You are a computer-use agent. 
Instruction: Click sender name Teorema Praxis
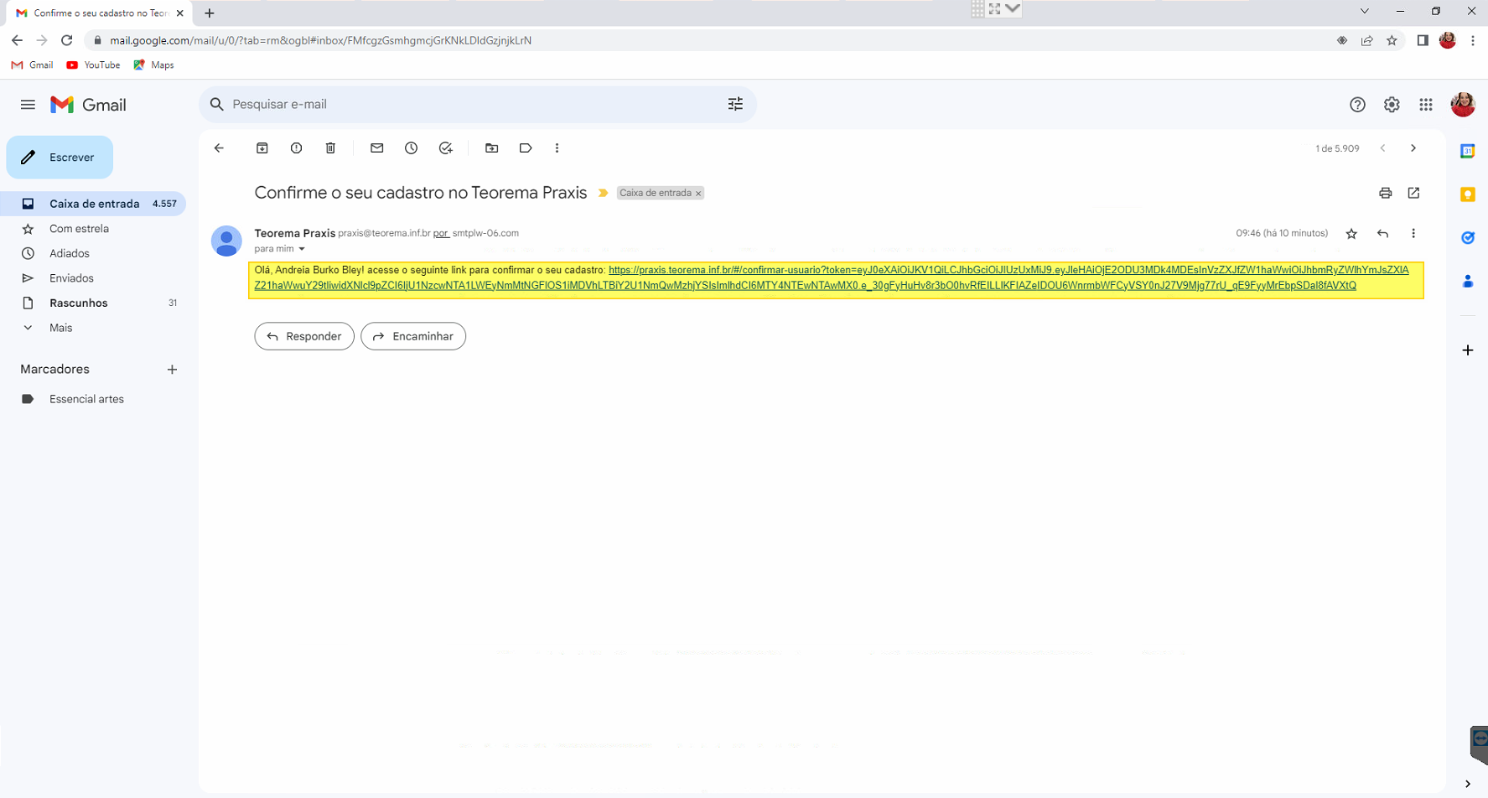point(294,233)
